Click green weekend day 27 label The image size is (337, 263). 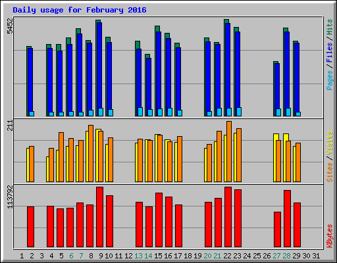pyautogui.click(x=276, y=256)
